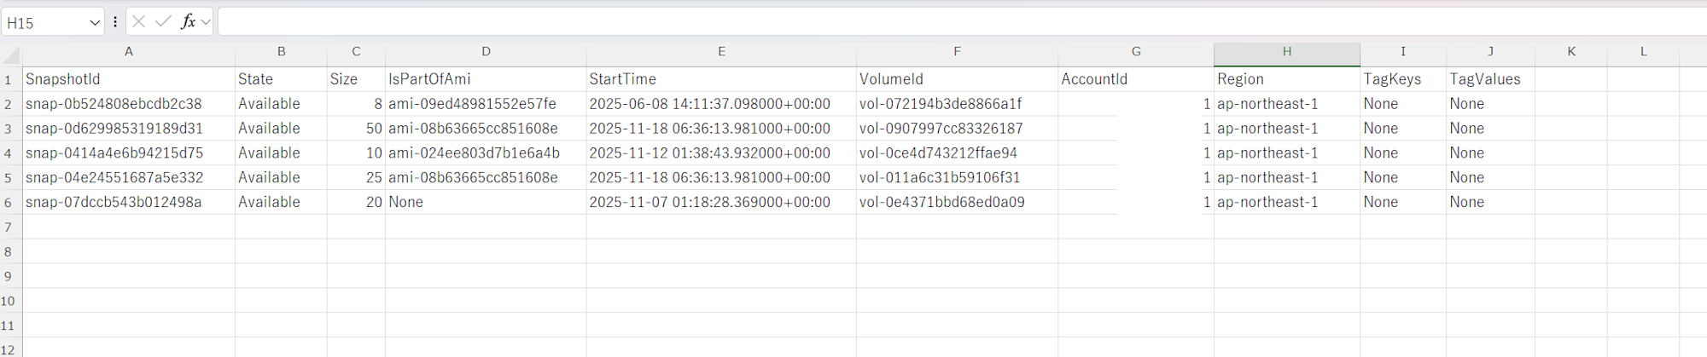Click the TagValues header cell
The image size is (1707, 357).
pos(1489,79)
